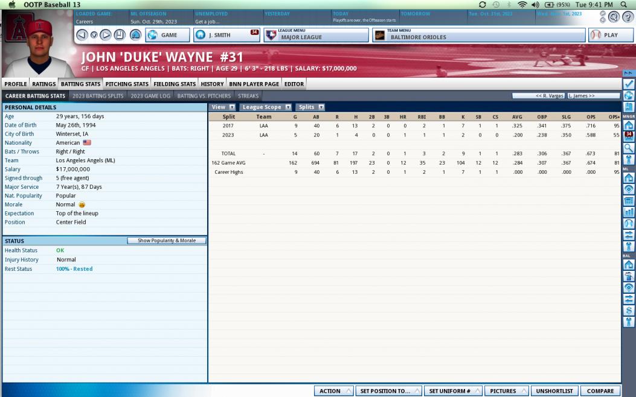The width and height of the screenshot is (636, 397).
Task: Open manager mail icon with 34 badge
Action: tap(628, 136)
